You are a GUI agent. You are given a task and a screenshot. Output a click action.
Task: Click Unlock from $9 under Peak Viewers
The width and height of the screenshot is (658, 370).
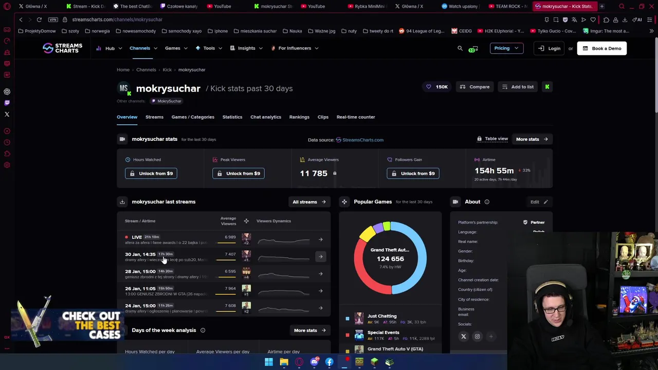[239, 174]
